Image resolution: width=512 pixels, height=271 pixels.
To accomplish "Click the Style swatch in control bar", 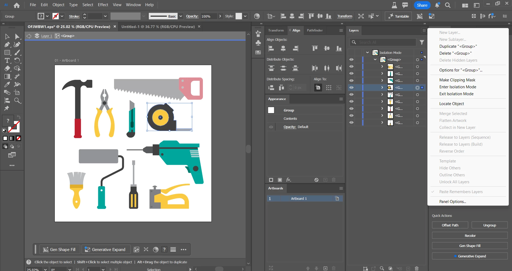I will coord(239,16).
